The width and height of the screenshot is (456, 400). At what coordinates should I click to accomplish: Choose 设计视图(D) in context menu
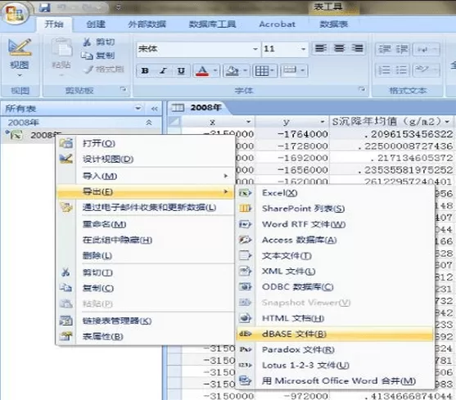(x=145, y=159)
